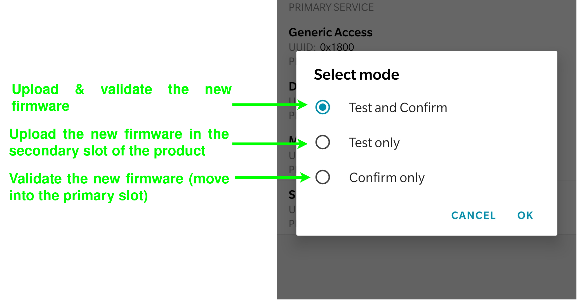Open the Generic Access service entry

point(330,32)
